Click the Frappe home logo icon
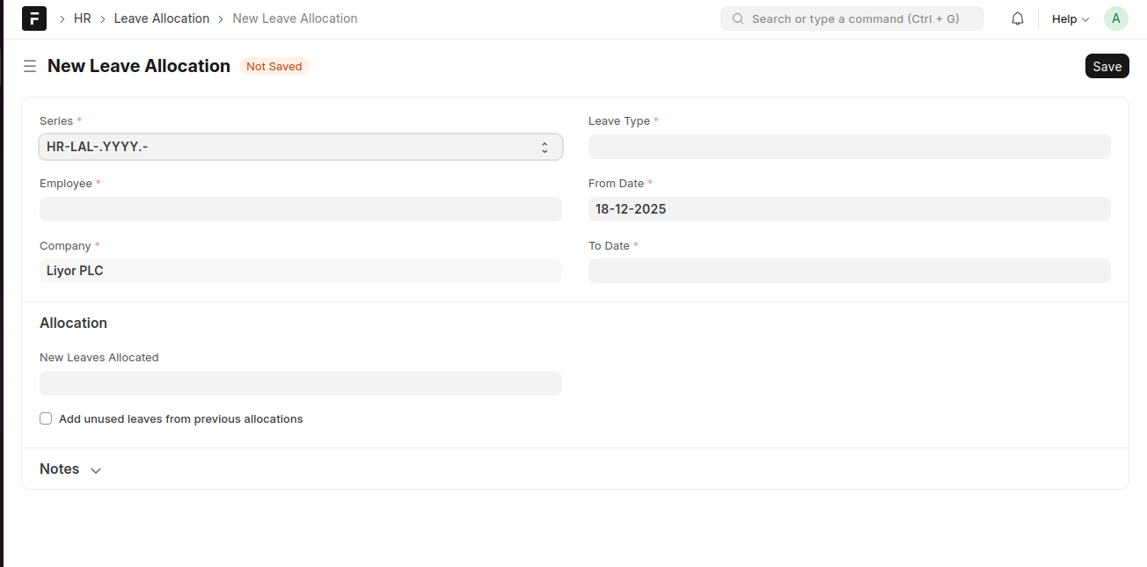The image size is (1147, 567). pos(34,18)
